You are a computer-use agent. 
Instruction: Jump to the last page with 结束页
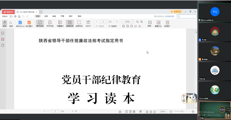pos(112,26)
